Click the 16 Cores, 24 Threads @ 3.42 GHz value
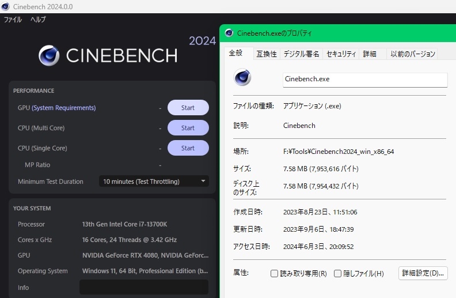Image resolution: width=456 pixels, height=298 pixels. coord(130,240)
